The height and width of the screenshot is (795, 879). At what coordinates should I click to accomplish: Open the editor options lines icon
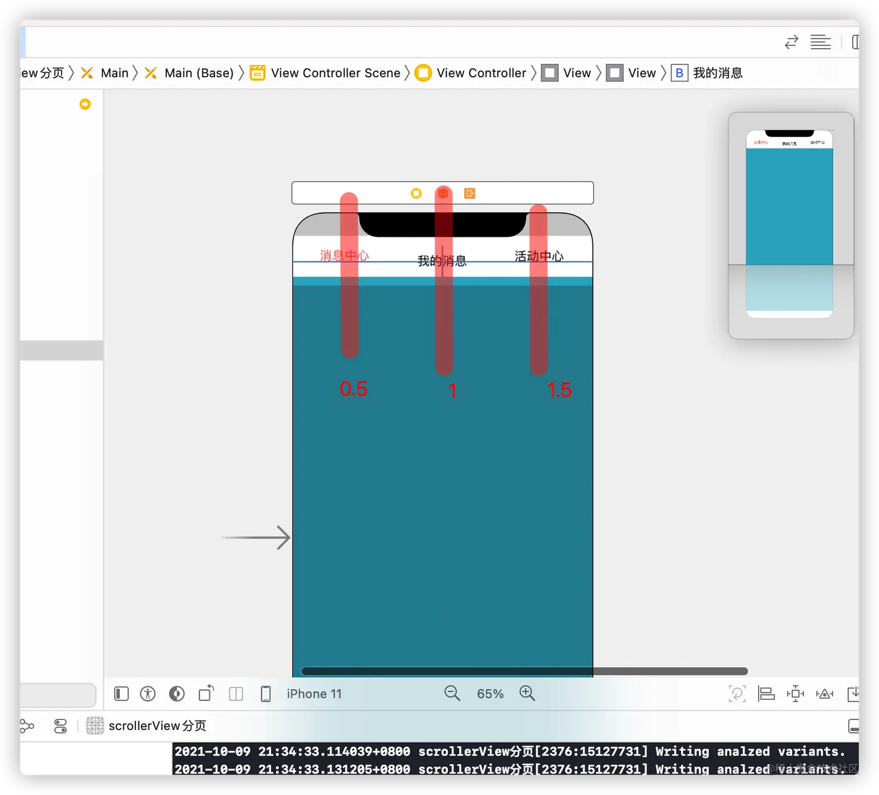coord(820,42)
